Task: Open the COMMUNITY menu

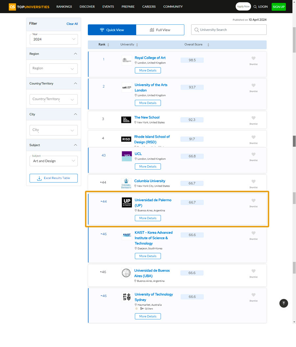Action: pos(173,7)
